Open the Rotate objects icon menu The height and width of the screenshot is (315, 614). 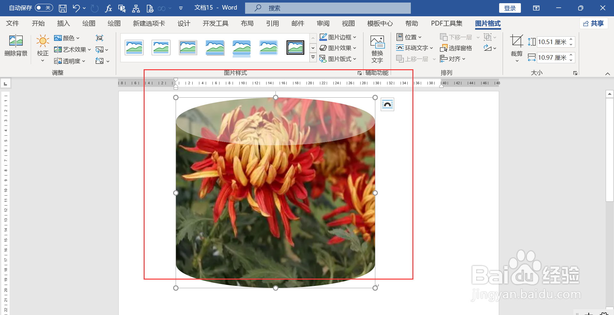(490, 48)
